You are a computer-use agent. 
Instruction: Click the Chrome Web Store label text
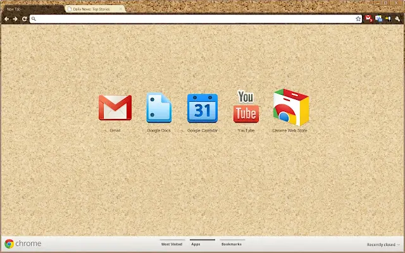click(290, 130)
